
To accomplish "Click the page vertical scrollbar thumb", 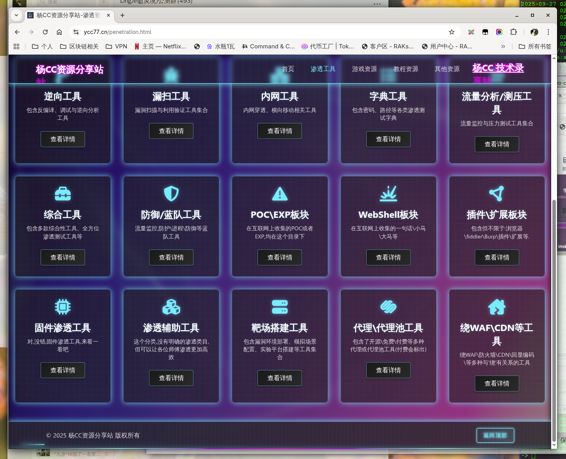I will coord(554,320).
